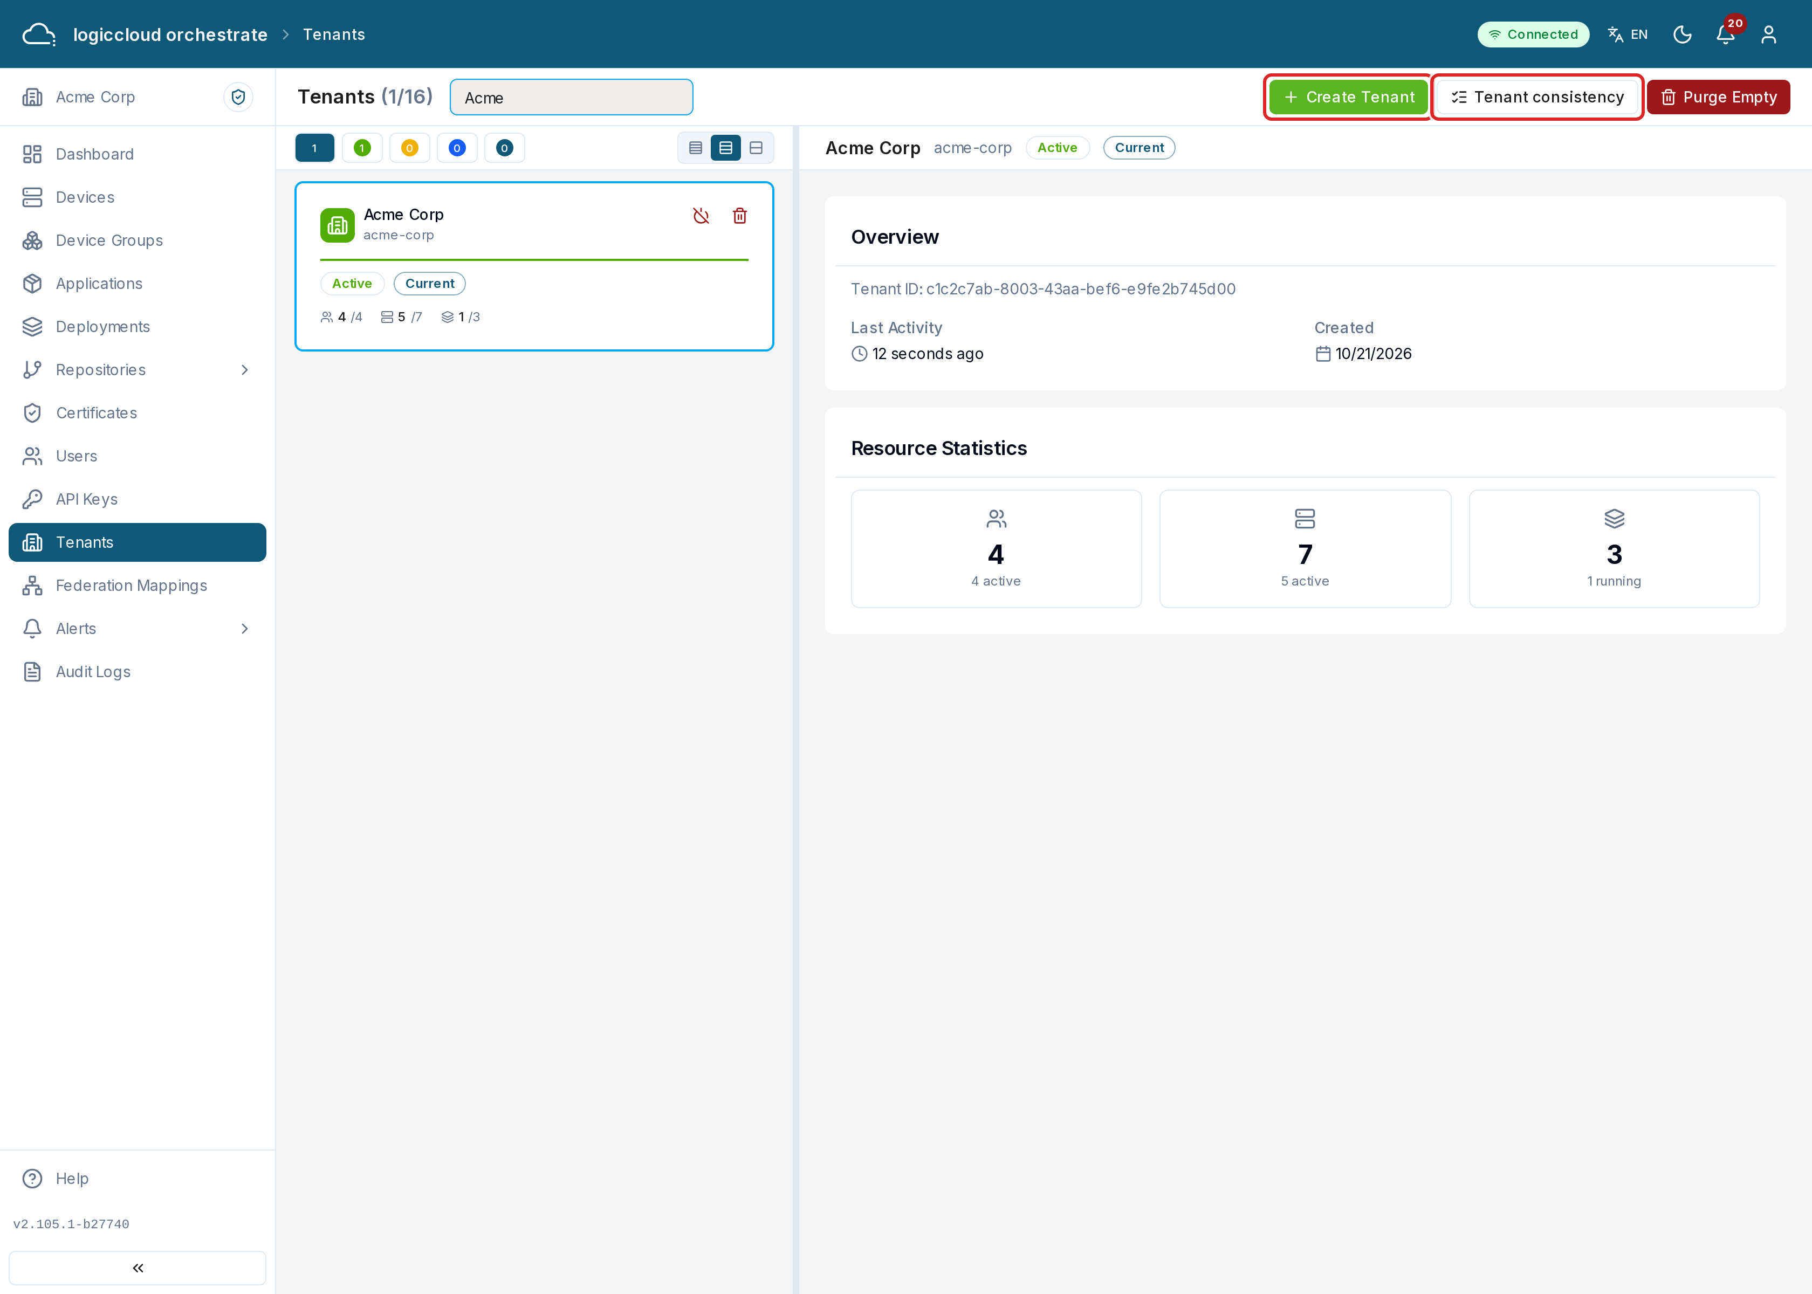Click the tenant search field containing Acme
Viewport: 1812px width, 1294px height.
click(x=571, y=97)
